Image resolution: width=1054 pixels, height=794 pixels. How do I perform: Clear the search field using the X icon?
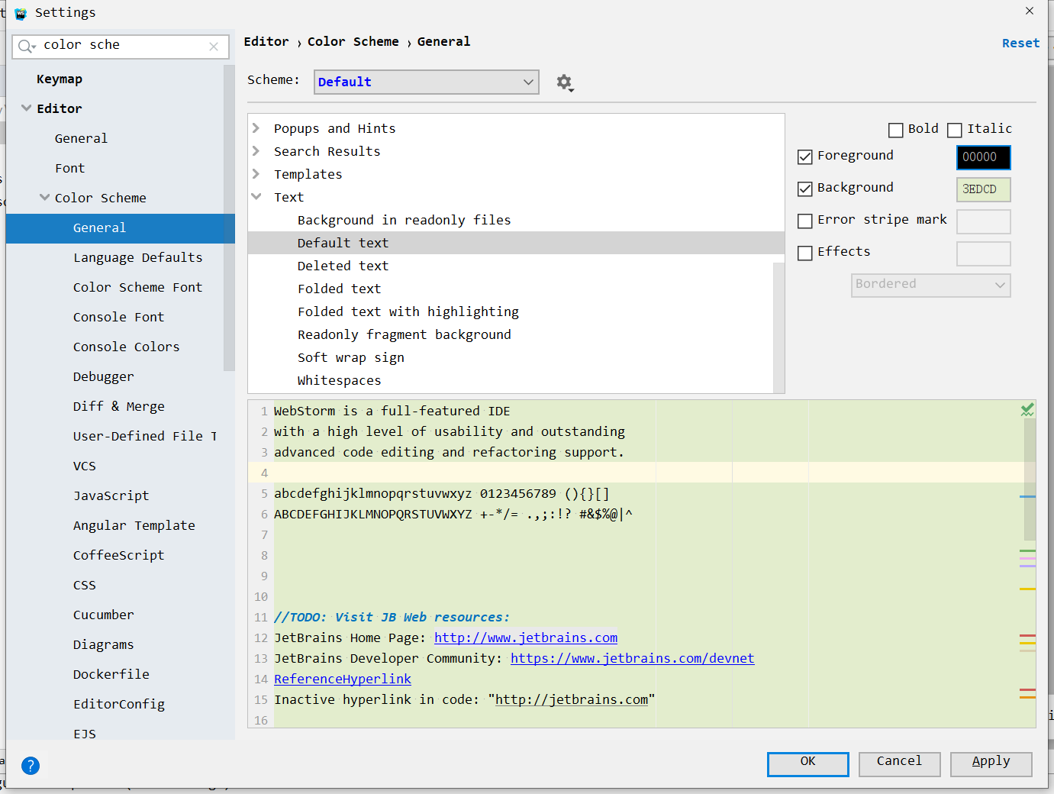(214, 47)
